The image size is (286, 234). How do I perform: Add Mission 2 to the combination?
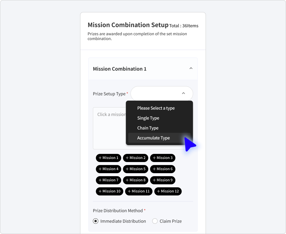135,158
